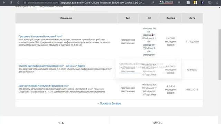The image size is (221, 124).
Task: Open the Программа Улучшения Вычислений Intel link
Action: point(40,37)
